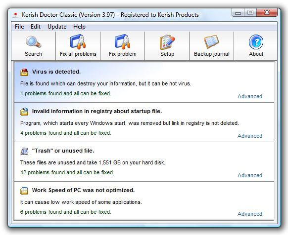Click the Fix problem rocket icon

click(x=123, y=42)
